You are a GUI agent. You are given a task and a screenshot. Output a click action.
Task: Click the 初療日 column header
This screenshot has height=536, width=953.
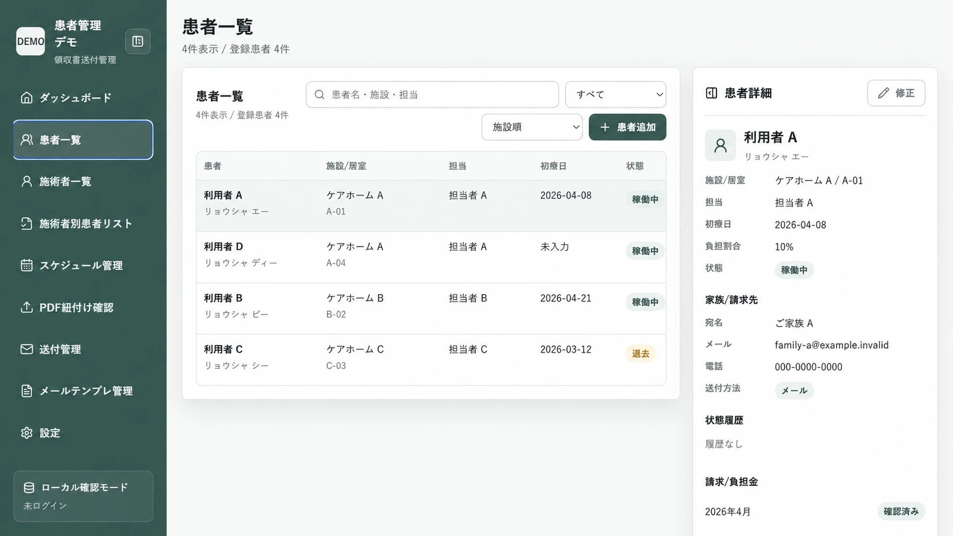point(553,166)
